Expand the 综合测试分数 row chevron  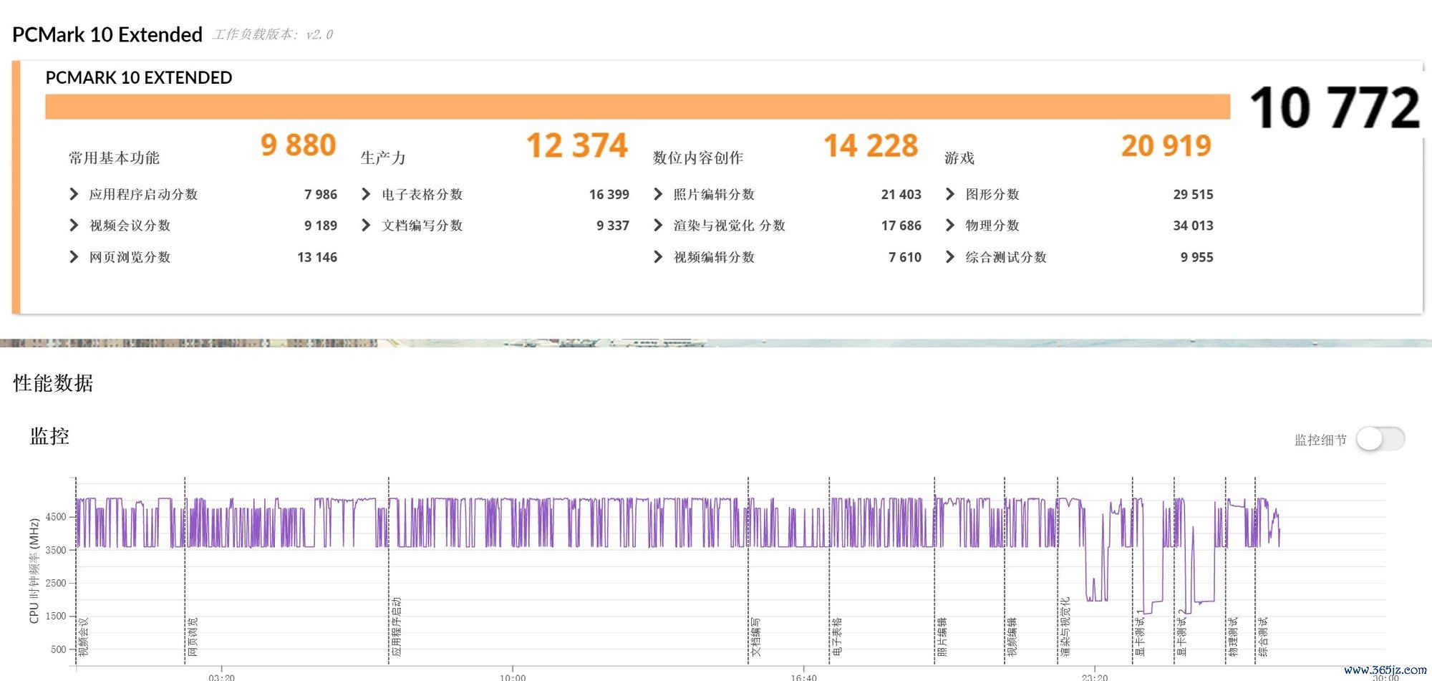click(950, 257)
